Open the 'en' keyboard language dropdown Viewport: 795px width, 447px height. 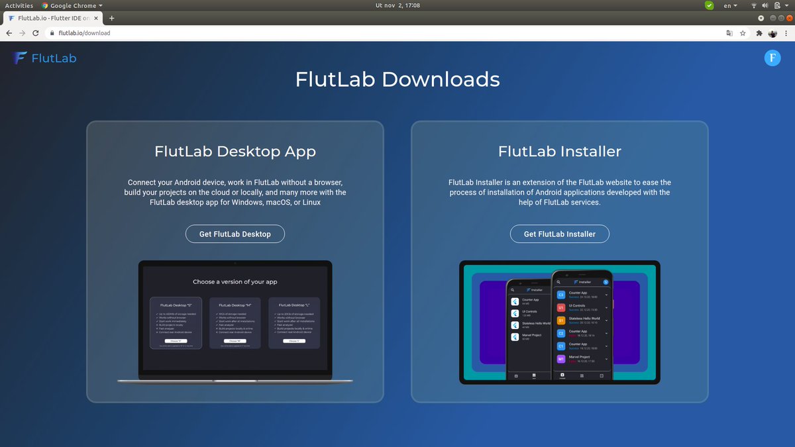coord(731,5)
